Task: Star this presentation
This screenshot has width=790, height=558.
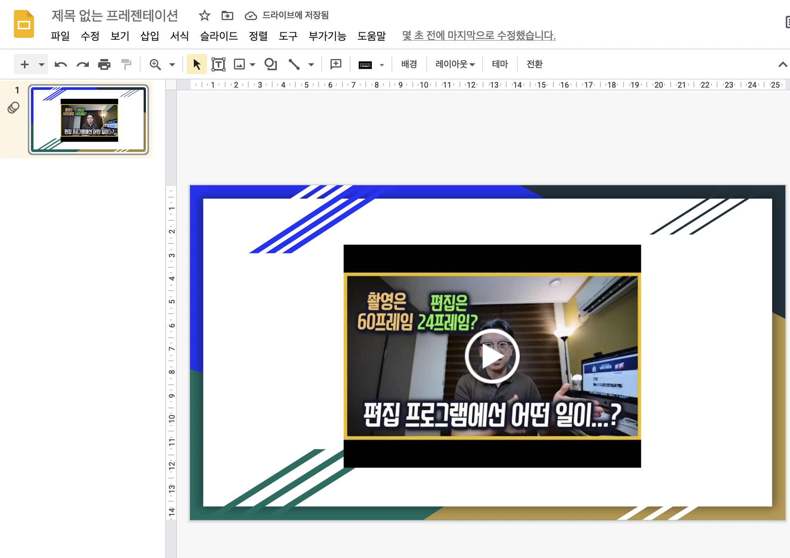Action: [x=204, y=15]
